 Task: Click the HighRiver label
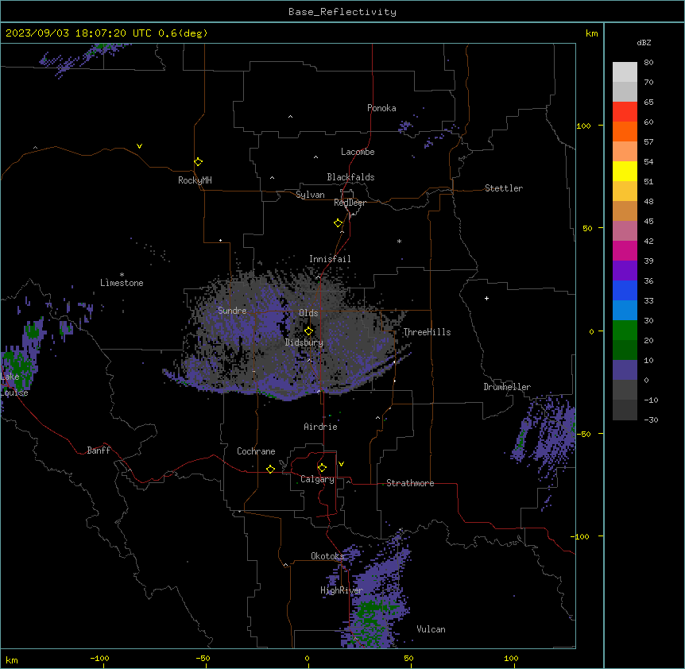[342, 590]
